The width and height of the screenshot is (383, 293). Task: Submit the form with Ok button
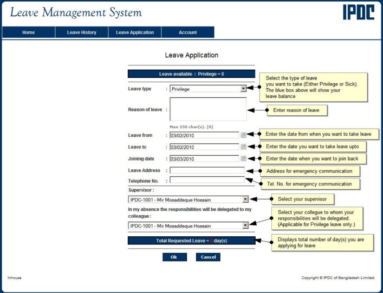coord(174,257)
